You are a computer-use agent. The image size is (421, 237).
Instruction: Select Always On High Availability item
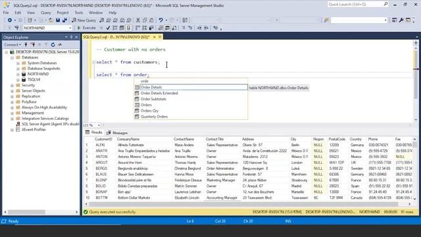coord(44,107)
